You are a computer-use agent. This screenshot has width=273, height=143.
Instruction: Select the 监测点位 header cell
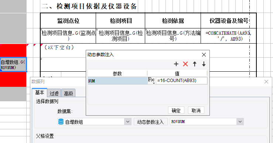[x=68, y=21]
